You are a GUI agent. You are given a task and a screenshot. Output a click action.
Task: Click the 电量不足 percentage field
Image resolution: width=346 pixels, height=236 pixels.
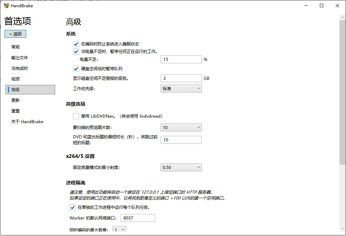(181, 60)
